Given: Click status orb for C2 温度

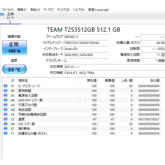Looking at the screenshot, I should 5,119.
